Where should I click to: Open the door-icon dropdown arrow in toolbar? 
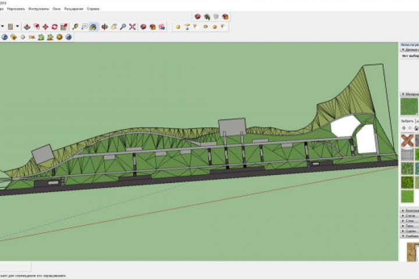coord(17,26)
